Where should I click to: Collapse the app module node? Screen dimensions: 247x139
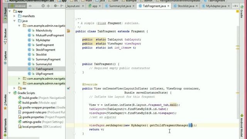pos(10,11)
